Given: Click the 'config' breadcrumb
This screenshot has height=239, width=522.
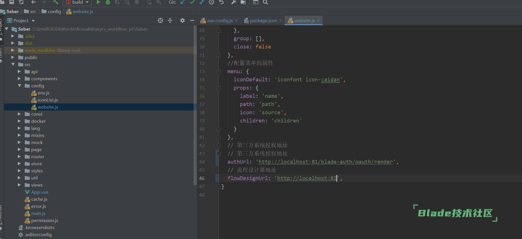Looking at the screenshot, I should coord(54,12).
